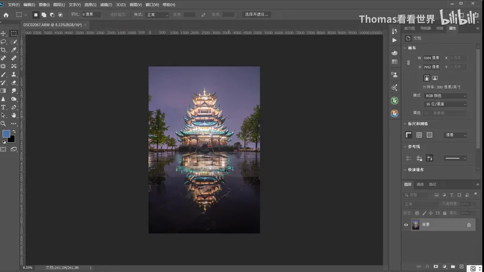Open the 文件(F) menu
Viewport: 484px width, 272px height.
pyautogui.click(x=14, y=5)
